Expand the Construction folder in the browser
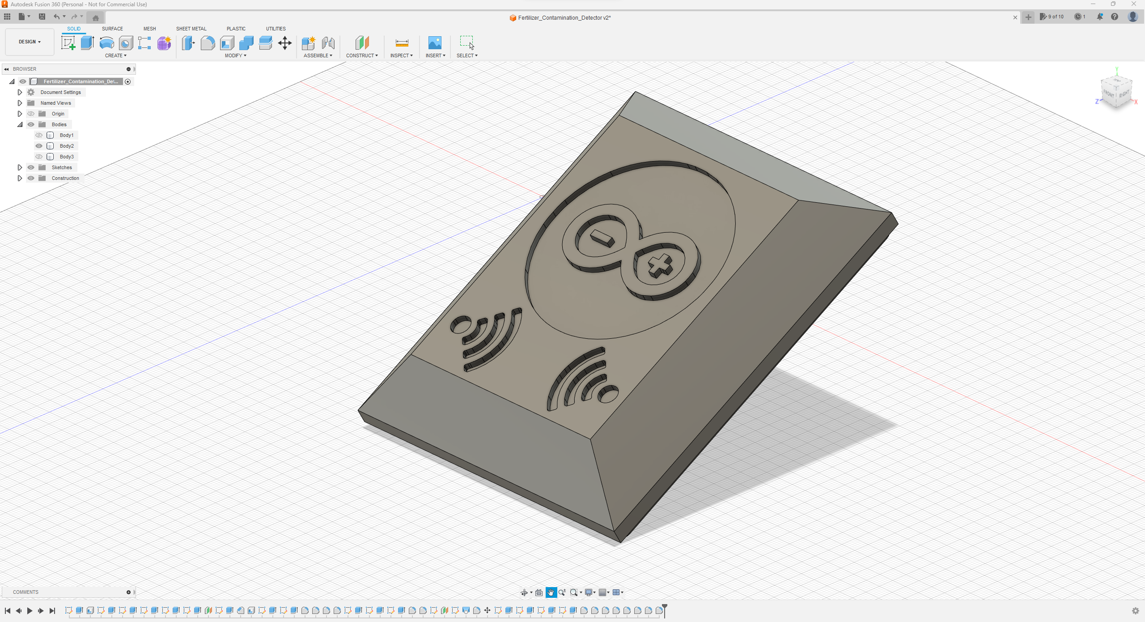 pyautogui.click(x=20, y=178)
